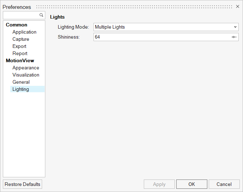The height and width of the screenshot is (192, 243).
Task: Select the Lighting item
Action: [x=27, y=89]
